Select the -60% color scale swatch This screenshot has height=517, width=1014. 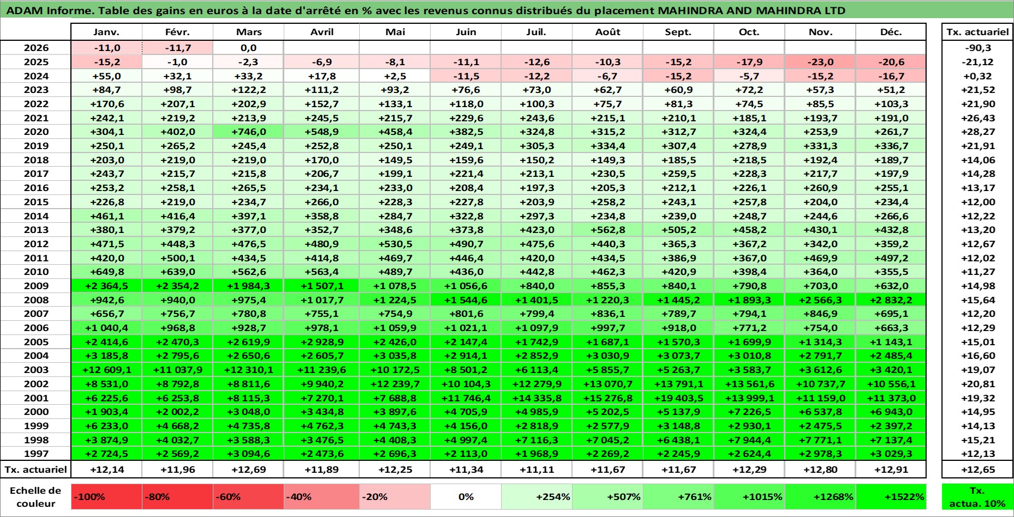(249, 497)
